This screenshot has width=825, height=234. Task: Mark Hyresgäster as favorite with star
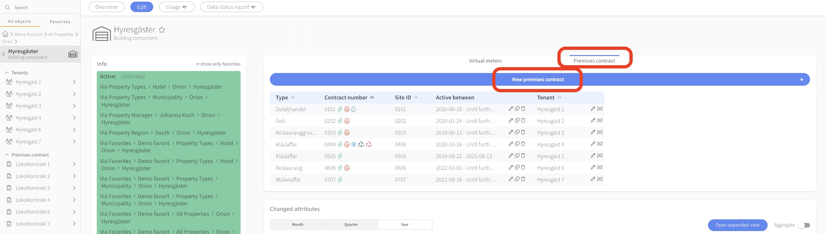162,30
